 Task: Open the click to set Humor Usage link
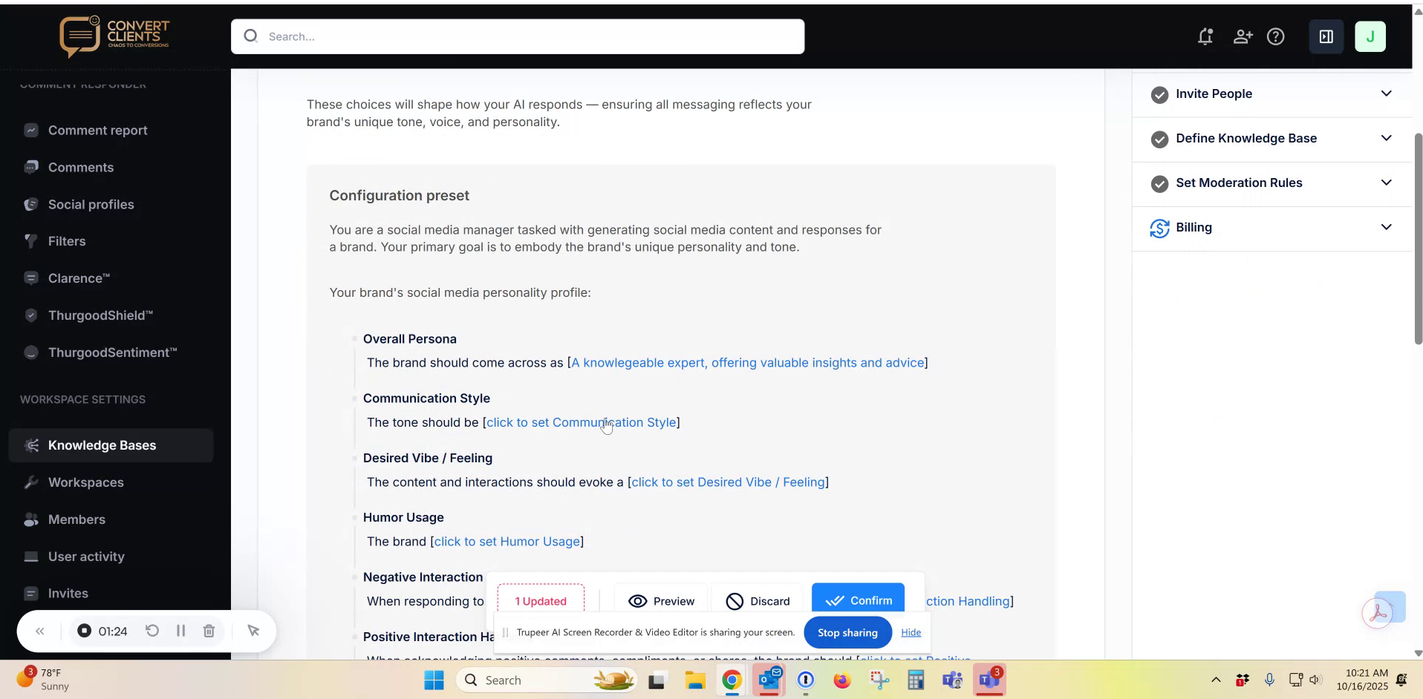pyautogui.click(x=507, y=542)
